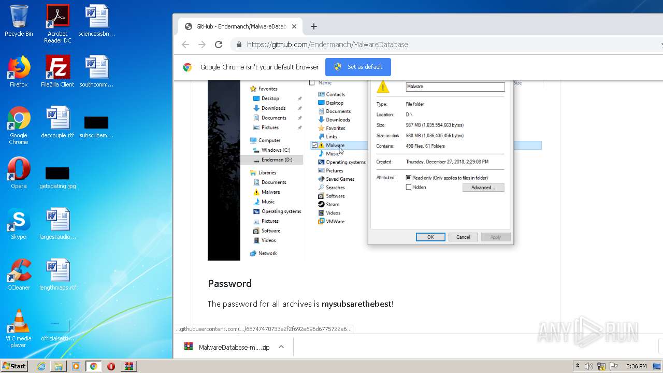Launch Acrobat Reader DC from desktop
663x373 pixels.
pyautogui.click(x=57, y=24)
